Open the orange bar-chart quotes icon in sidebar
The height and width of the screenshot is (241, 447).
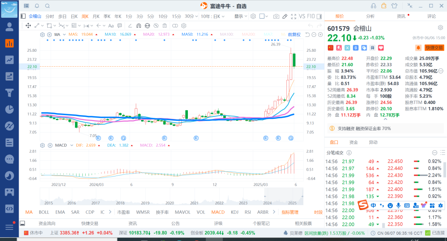10,43
